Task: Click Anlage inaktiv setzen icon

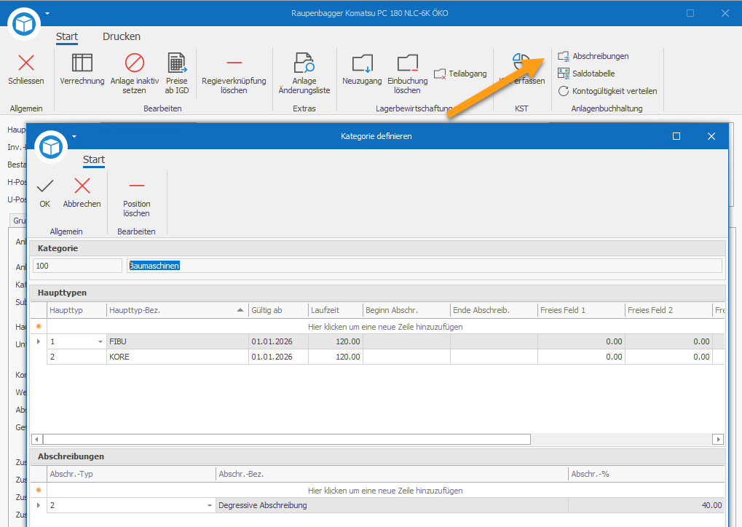Action: click(x=135, y=63)
